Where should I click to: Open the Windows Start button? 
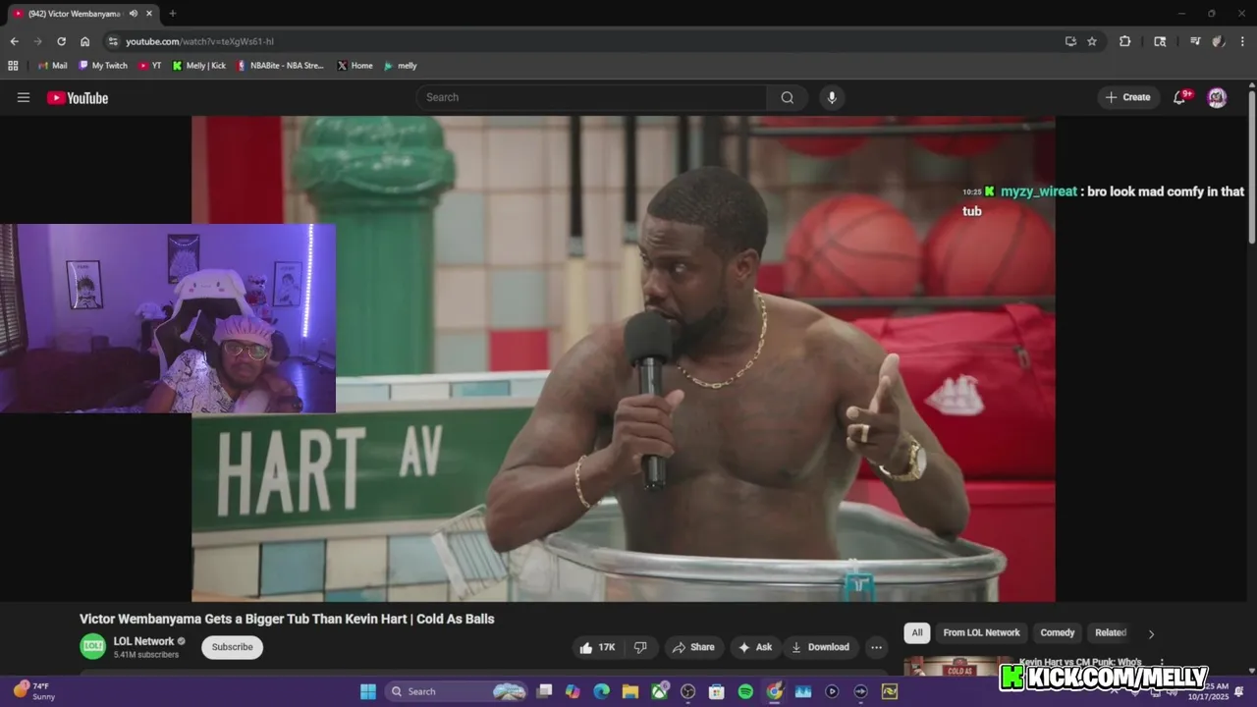(x=368, y=691)
